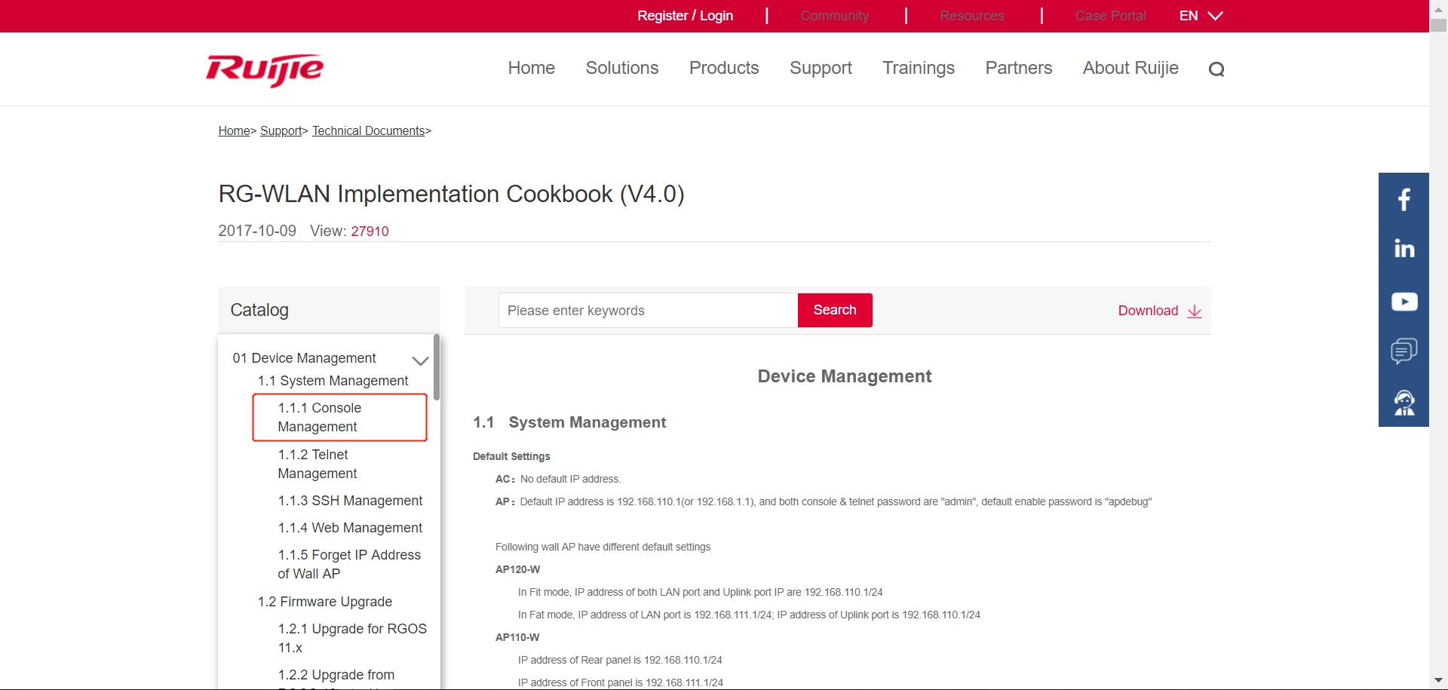Viewport: 1448px width, 690px height.
Task: Click the download arrow icon
Action: [x=1195, y=311]
